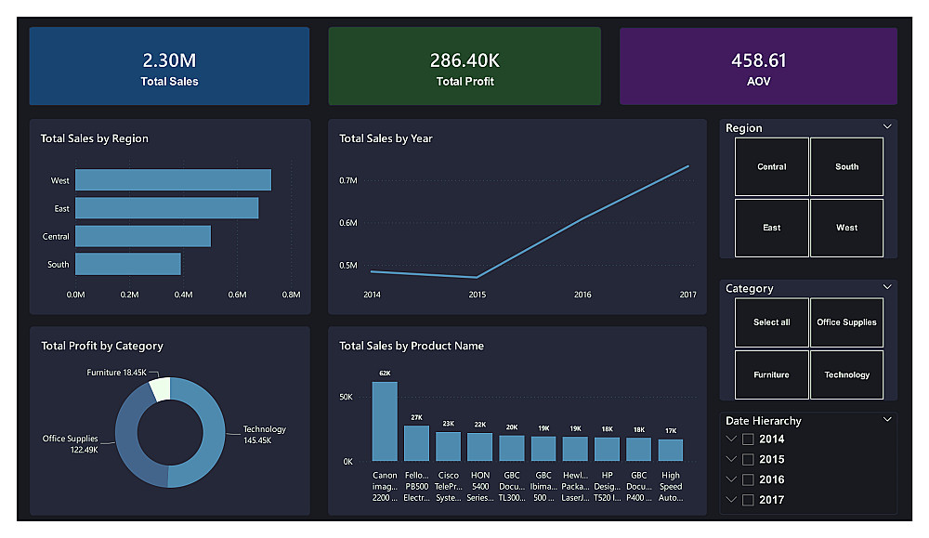Expand the 2015 date hierarchy chevron
The width and height of the screenshot is (929, 538).
pos(731,459)
